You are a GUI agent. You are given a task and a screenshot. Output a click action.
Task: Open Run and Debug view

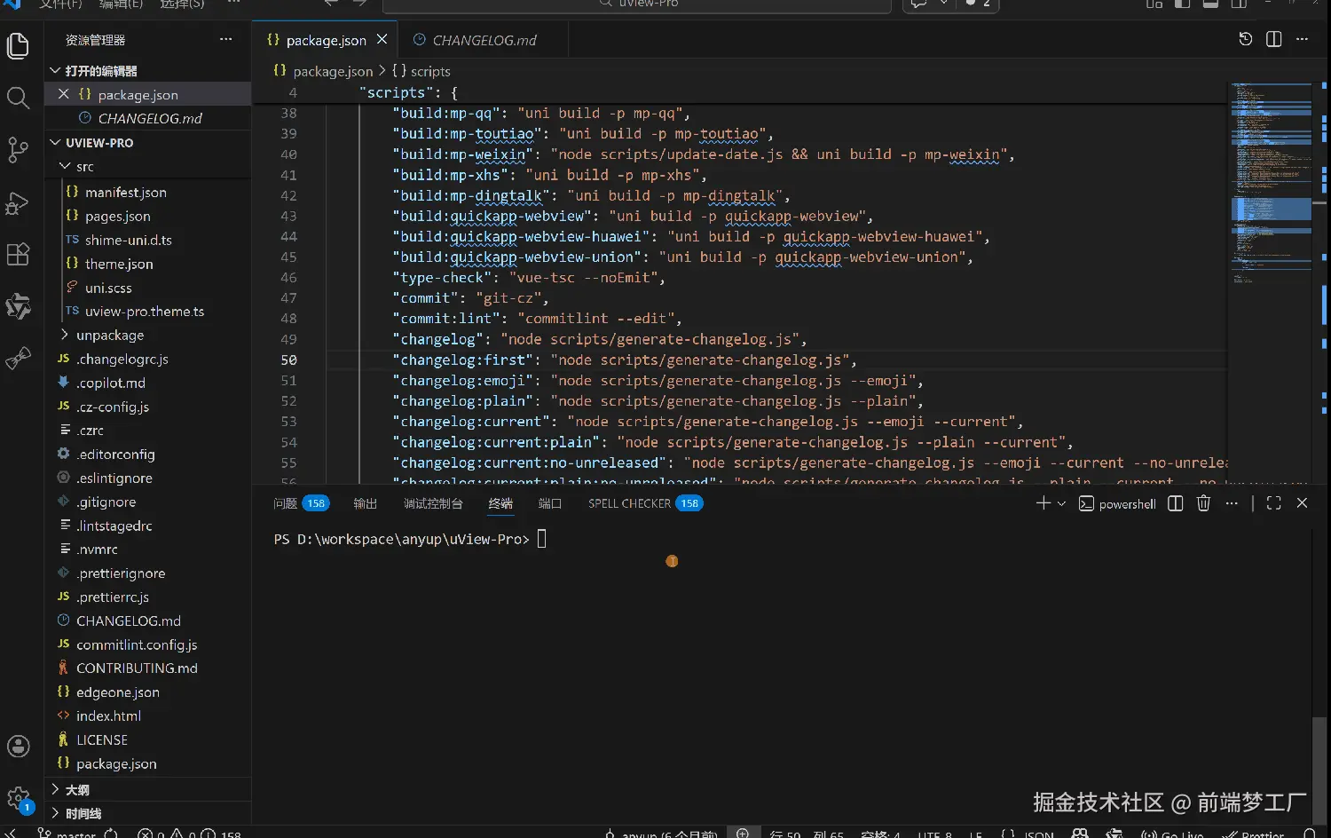(x=18, y=203)
